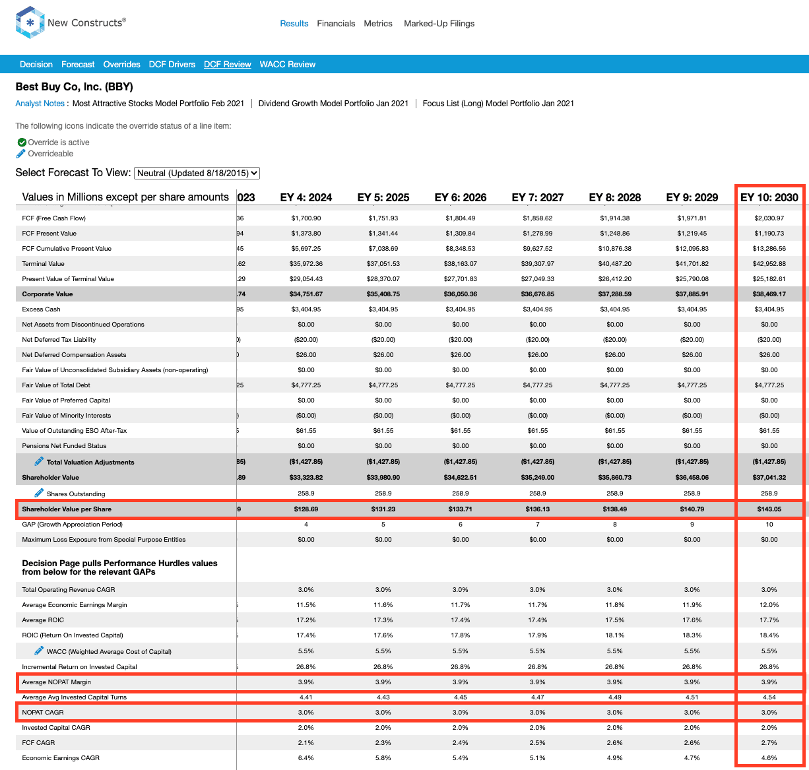
Task: Click the $38,469.17 Corporate Value cell
Action: coord(769,294)
